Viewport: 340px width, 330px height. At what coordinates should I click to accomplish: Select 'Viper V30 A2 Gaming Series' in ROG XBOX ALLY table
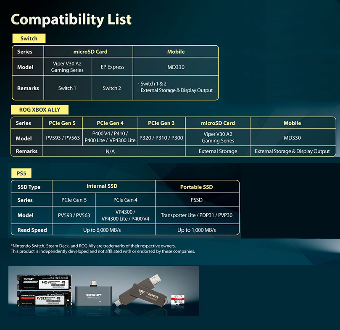(x=218, y=137)
